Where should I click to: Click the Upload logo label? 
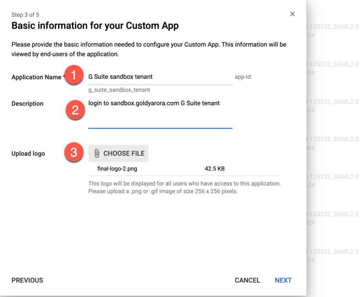[x=28, y=154]
